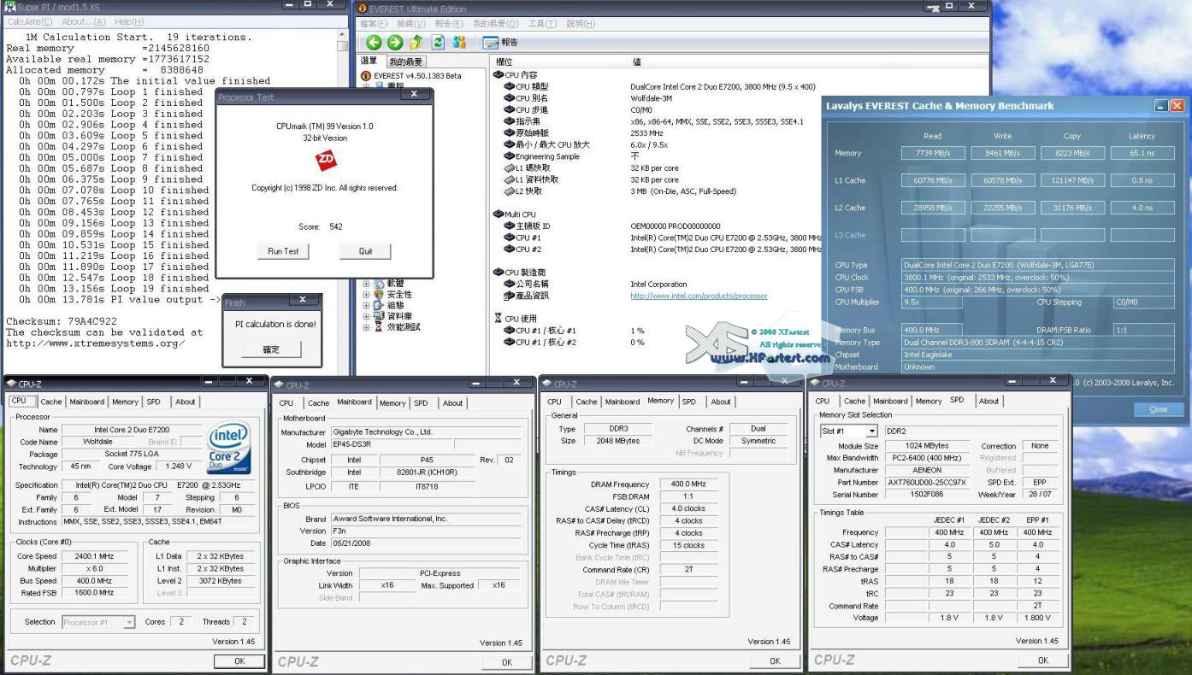Open the Slot #1 memory slot dropdown
The height and width of the screenshot is (675, 1192).
(871, 431)
